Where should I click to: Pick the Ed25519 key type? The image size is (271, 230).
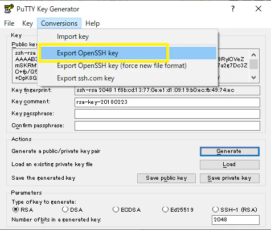(x=165, y=209)
